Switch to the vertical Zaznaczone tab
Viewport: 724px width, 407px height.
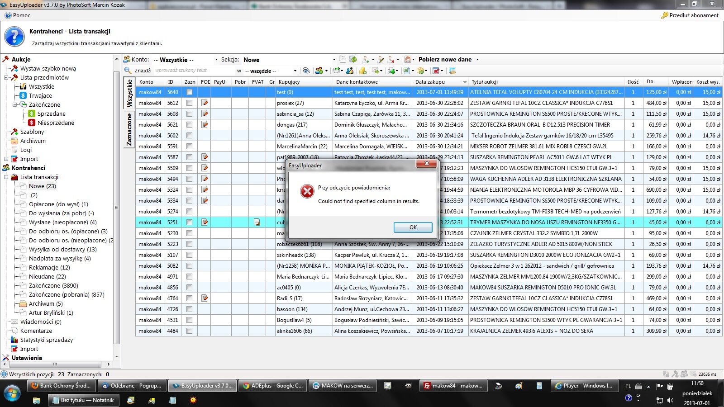[129, 129]
